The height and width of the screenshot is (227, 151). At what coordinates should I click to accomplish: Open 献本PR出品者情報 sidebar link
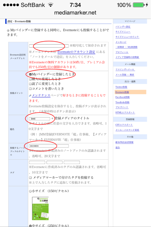124,142
